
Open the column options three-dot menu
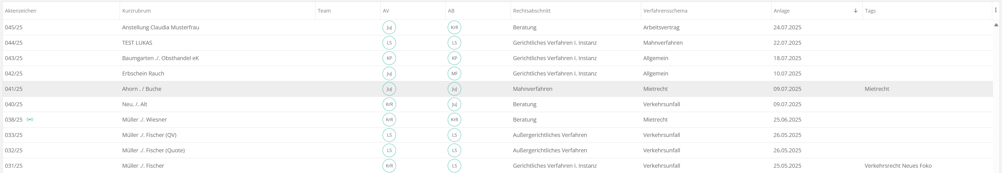tap(995, 10)
